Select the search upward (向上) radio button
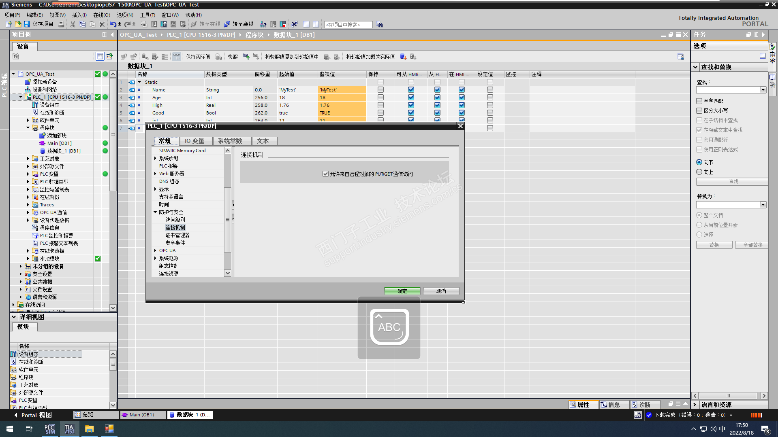 [699, 172]
